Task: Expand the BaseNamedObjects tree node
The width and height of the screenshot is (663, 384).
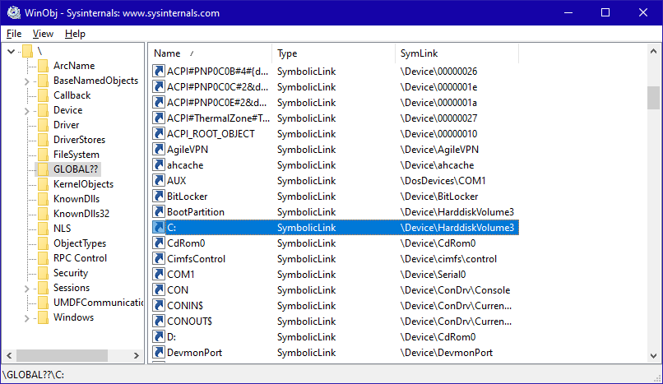Action: click(27, 81)
